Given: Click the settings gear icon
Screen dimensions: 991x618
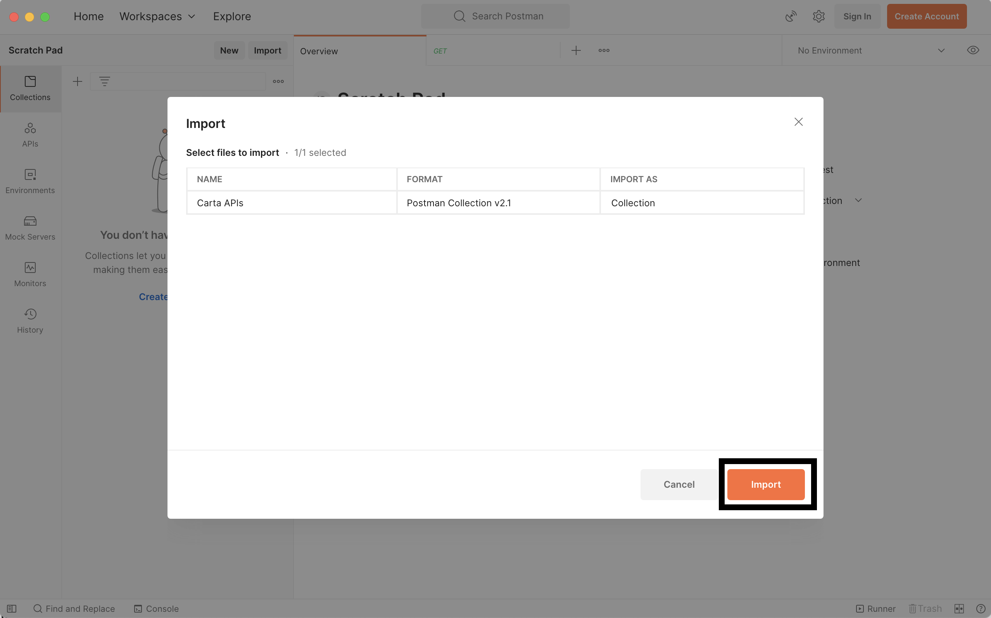Looking at the screenshot, I should pyautogui.click(x=818, y=16).
